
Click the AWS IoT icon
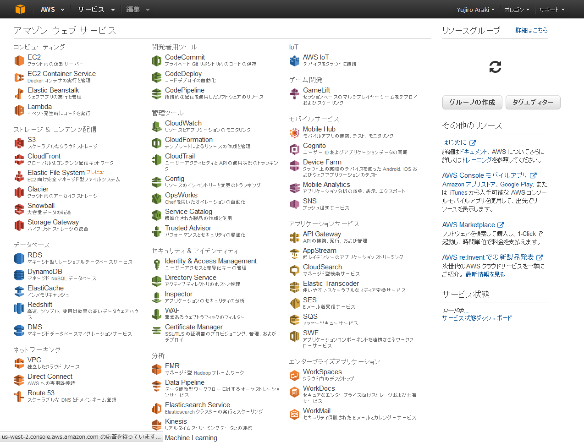pyautogui.click(x=295, y=60)
